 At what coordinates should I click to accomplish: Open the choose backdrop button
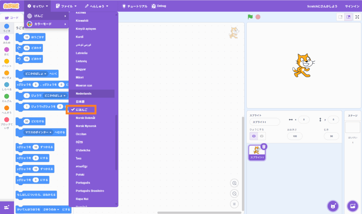(x=352, y=206)
